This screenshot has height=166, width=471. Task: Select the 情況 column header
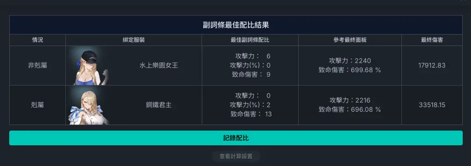point(37,40)
